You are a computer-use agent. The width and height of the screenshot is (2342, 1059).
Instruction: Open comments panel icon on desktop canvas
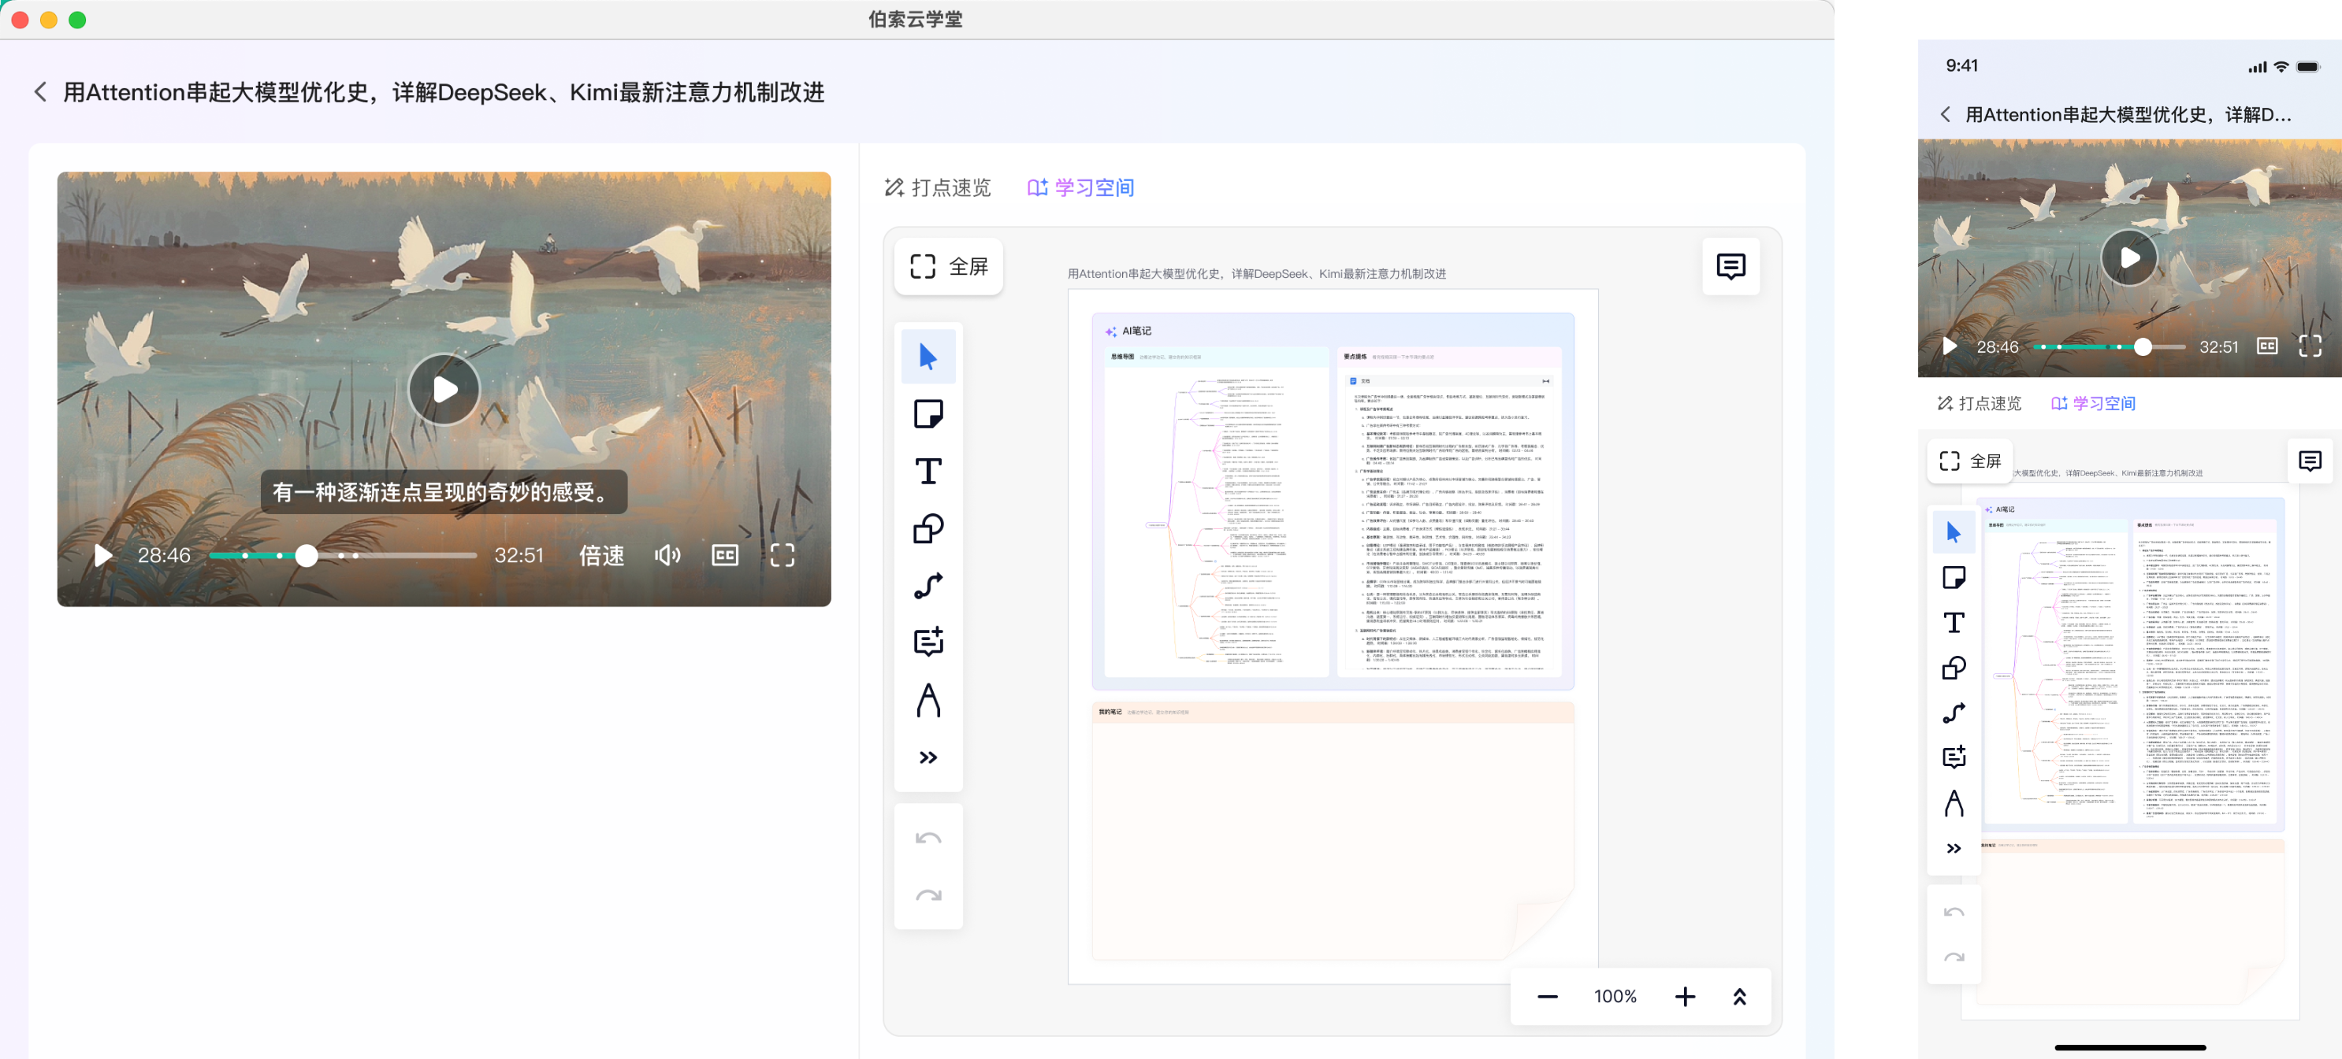[1730, 266]
